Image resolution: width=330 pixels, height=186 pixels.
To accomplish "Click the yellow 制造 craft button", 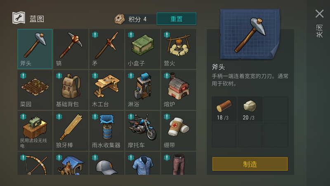I will click(x=250, y=164).
